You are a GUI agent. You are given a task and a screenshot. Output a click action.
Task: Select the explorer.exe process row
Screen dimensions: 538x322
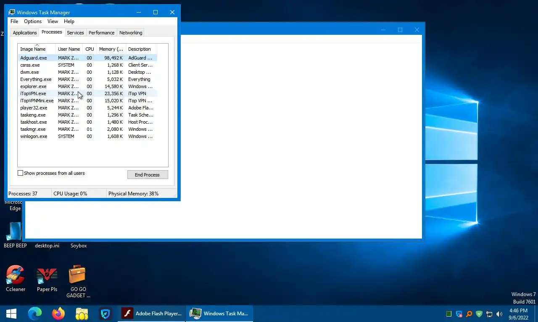pyautogui.click(x=87, y=86)
